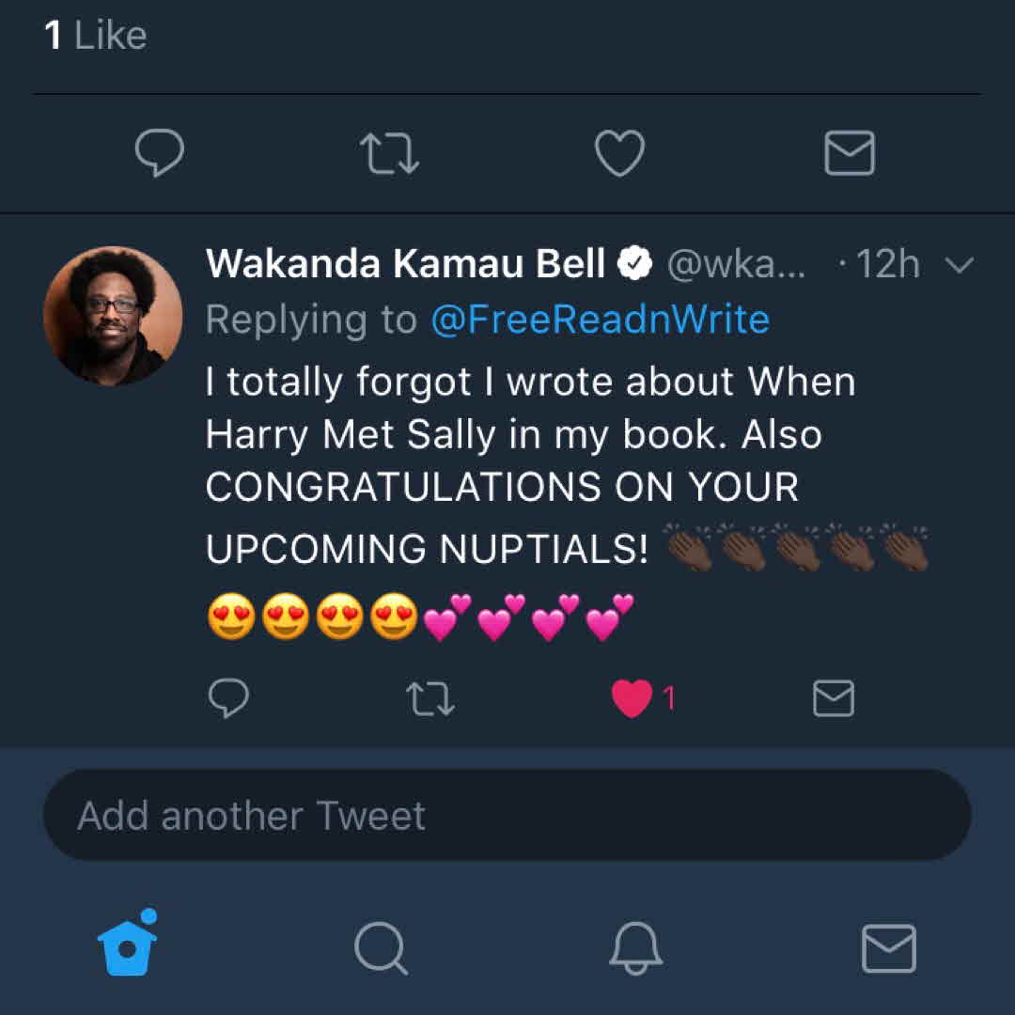This screenshot has height=1015, width=1015.
Task: Tap the verified badge next to Bell
Action: (x=634, y=265)
